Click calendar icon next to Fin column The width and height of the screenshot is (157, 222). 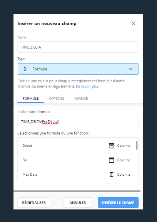pyautogui.click(x=111, y=160)
